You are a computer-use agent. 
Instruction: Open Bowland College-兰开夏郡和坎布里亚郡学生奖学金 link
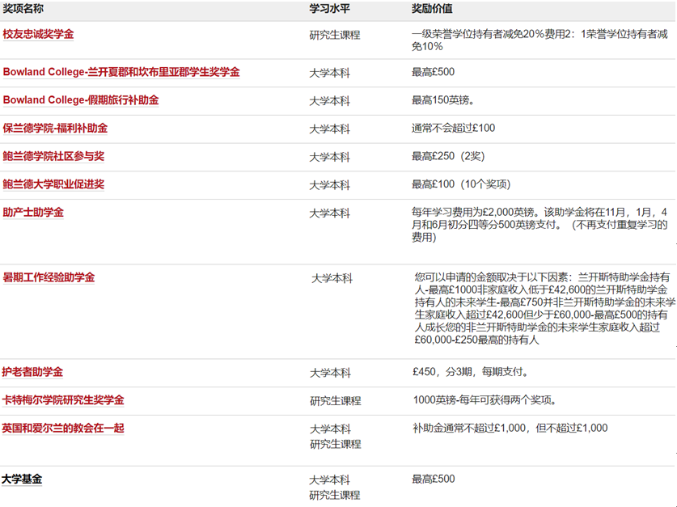121,72
